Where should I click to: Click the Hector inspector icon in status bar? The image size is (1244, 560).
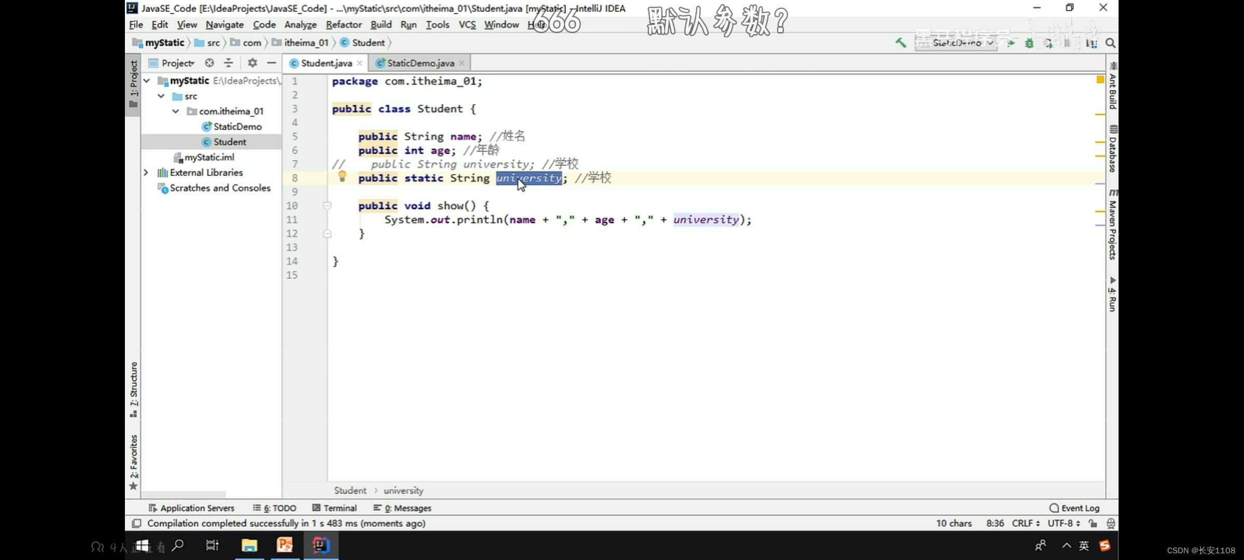pos(1111,523)
